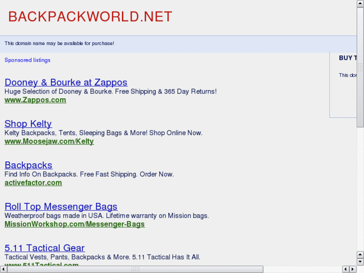Click the BACKPACKWORLD.NET red site title

[90, 17]
